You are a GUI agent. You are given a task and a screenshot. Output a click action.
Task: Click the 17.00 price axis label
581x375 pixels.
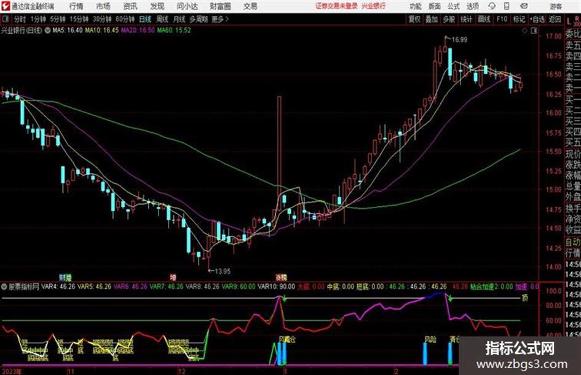[x=553, y=36]
